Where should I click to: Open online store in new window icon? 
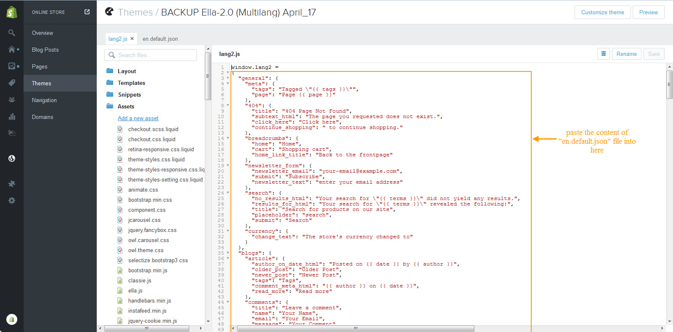point(87,12)
